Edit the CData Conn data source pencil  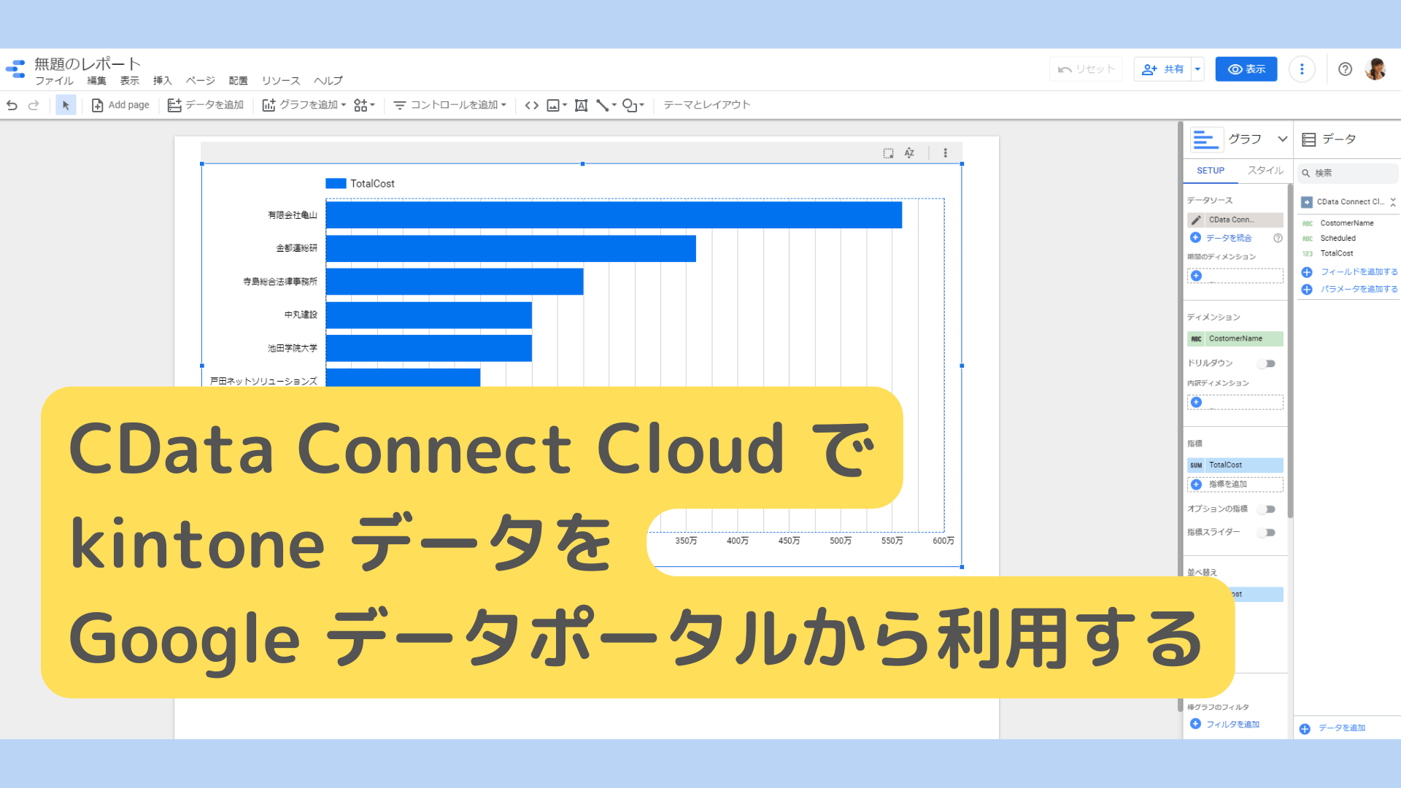coord(1196,220)
